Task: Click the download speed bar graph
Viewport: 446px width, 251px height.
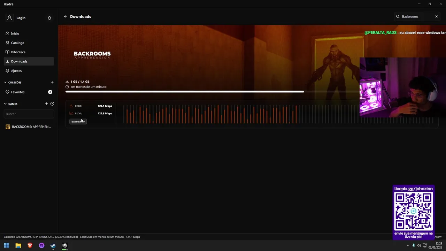Action: click(x=279, y=114)
